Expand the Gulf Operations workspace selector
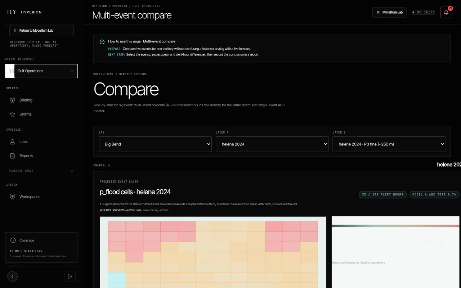The height and width of the screenshot is (288, 461). pyautogui.click(x=41, y=71)
